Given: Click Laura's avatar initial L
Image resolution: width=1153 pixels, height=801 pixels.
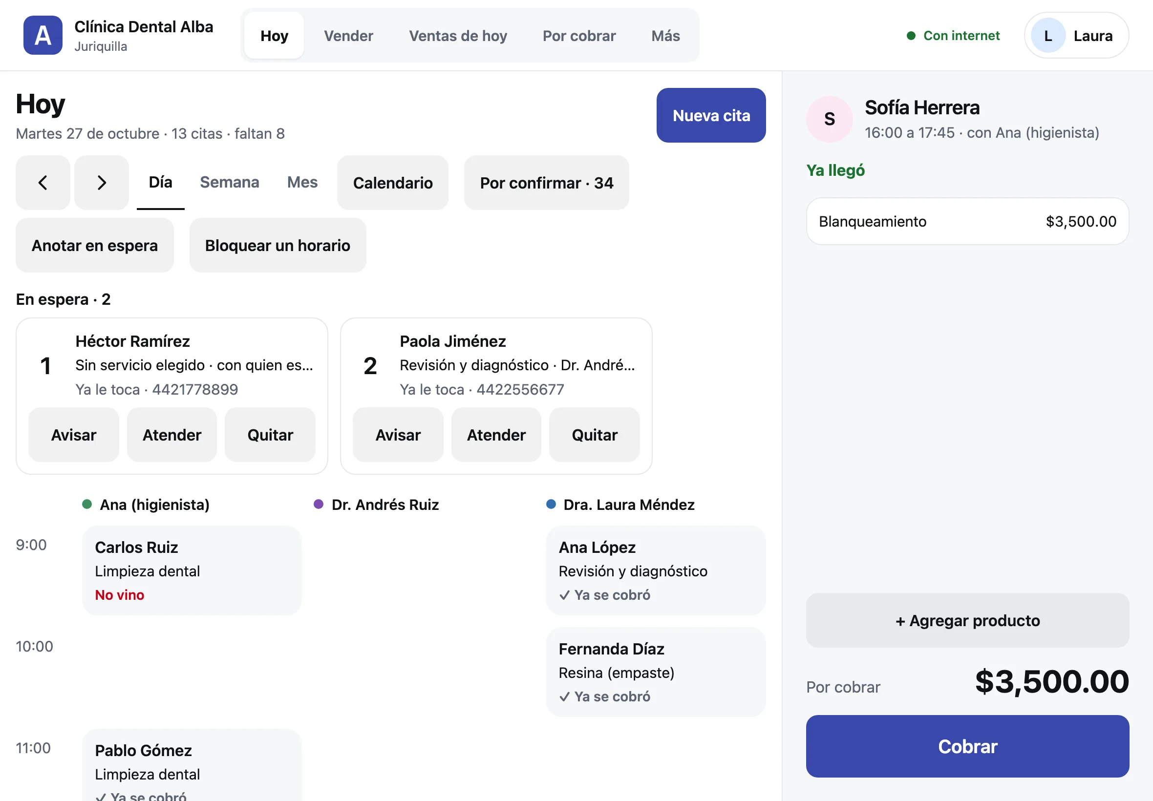Looking at the screenshot, I should 1048,36.
